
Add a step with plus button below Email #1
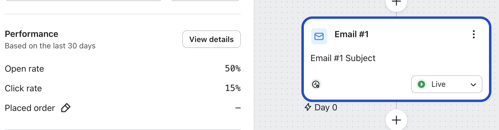click(396, 120)
